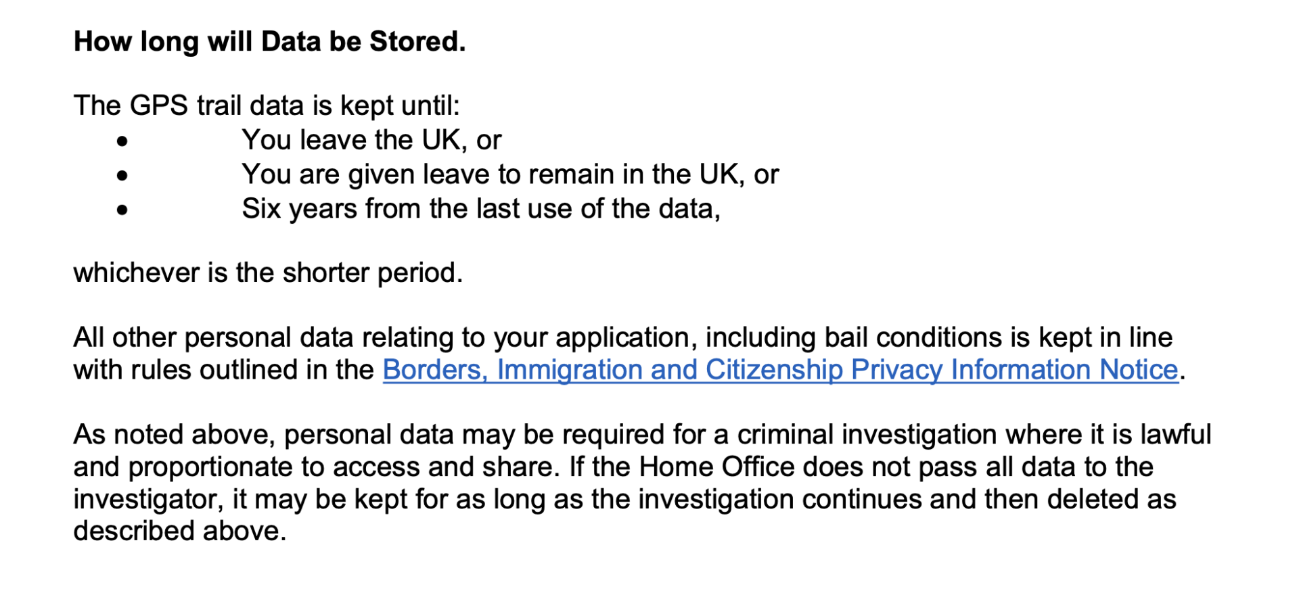Viewport: 1299px width, 593px height.
Task: Click the bullet dot beside "You are given leave"
Action: [122, 176]
